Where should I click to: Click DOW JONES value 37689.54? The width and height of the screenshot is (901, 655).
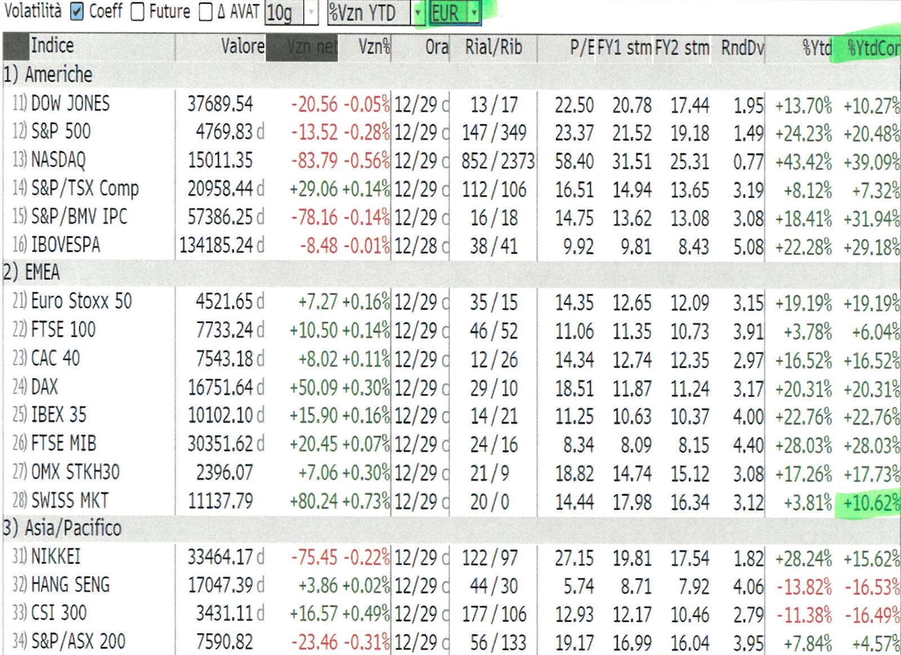tap(220, 104)
